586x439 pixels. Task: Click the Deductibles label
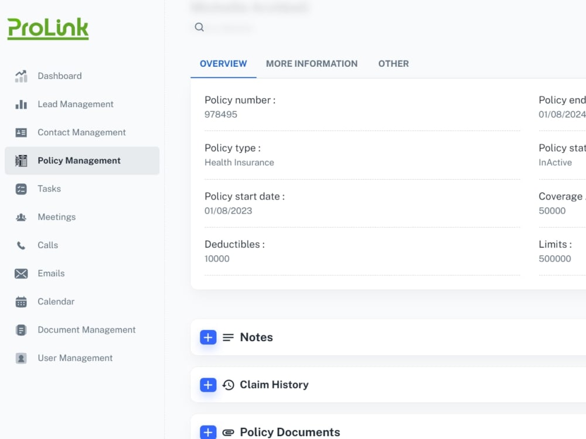[x=234, y=245]
